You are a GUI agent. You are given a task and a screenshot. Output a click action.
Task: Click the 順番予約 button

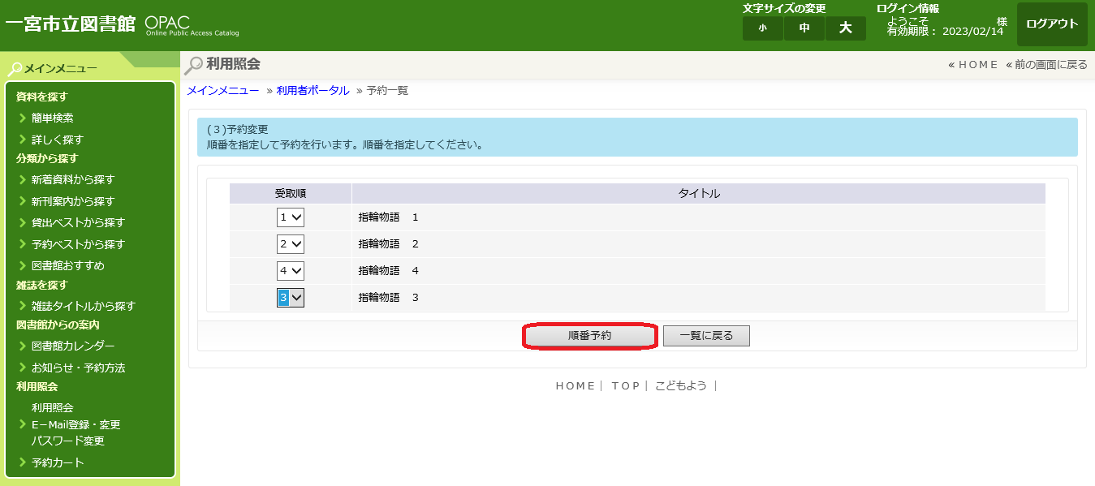coord(590,336)
